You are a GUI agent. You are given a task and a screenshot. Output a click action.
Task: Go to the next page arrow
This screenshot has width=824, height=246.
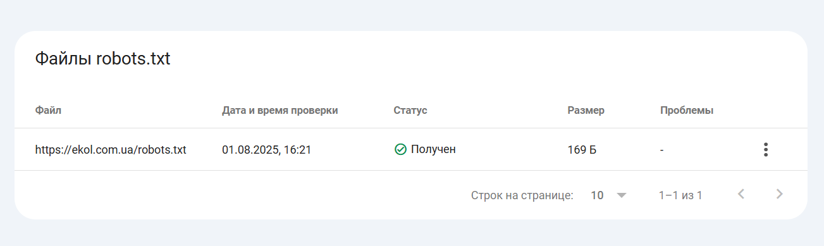[780, 194]
